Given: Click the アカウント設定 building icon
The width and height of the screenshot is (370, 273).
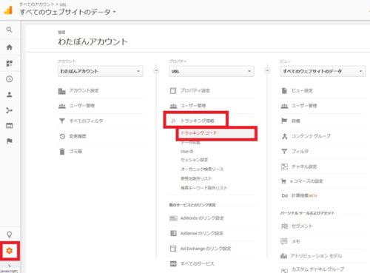Looking at the screenshot, I should (x=62, y=91).
